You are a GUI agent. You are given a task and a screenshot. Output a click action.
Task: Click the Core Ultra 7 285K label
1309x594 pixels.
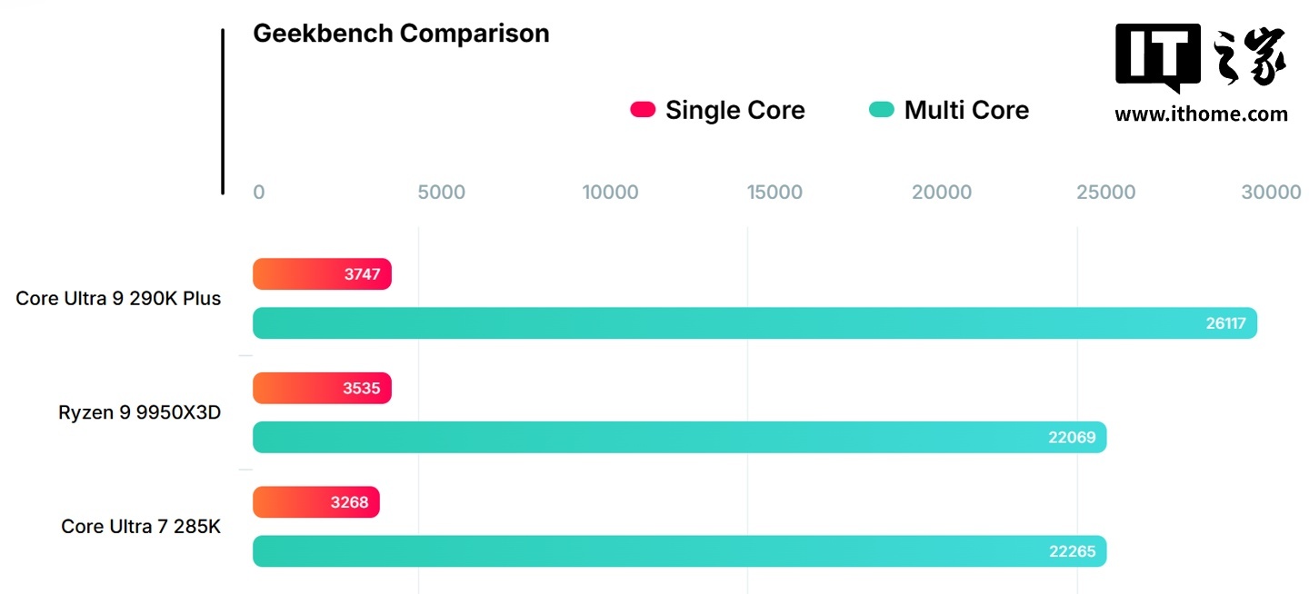[141, 527]
